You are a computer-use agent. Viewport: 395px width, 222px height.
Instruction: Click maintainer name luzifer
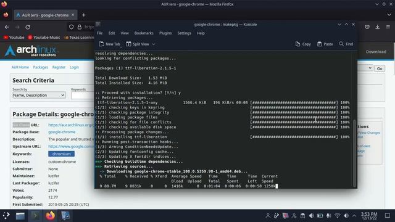54,176
